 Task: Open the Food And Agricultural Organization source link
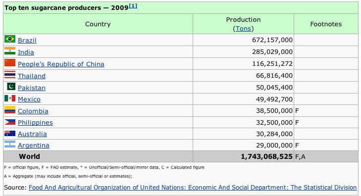[193, 187]
